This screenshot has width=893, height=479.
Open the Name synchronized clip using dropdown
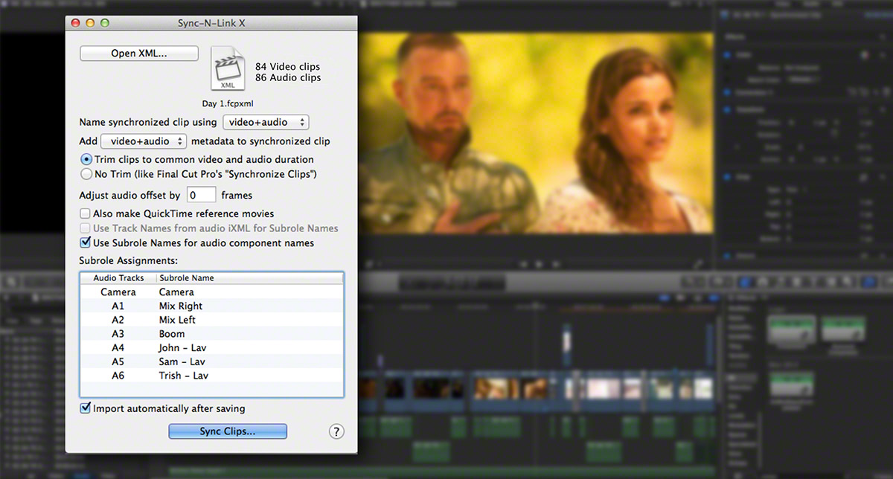(x=266, y=122)
